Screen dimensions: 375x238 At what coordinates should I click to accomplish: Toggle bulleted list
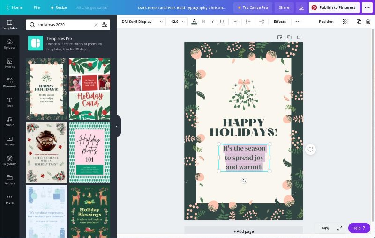pyautogui.click(x=248, y=22)
